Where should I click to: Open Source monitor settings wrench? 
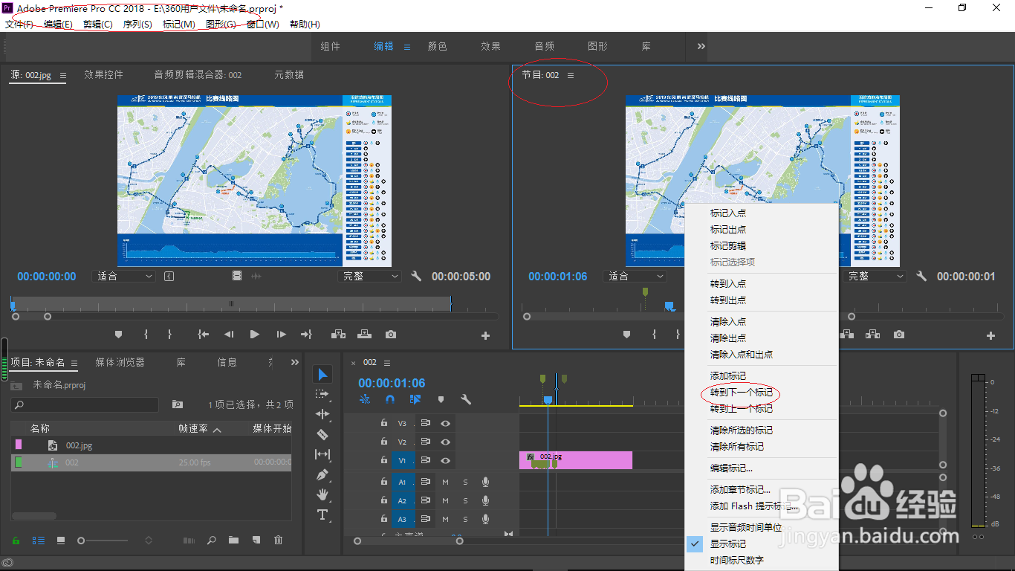click(x=416, y=276)
